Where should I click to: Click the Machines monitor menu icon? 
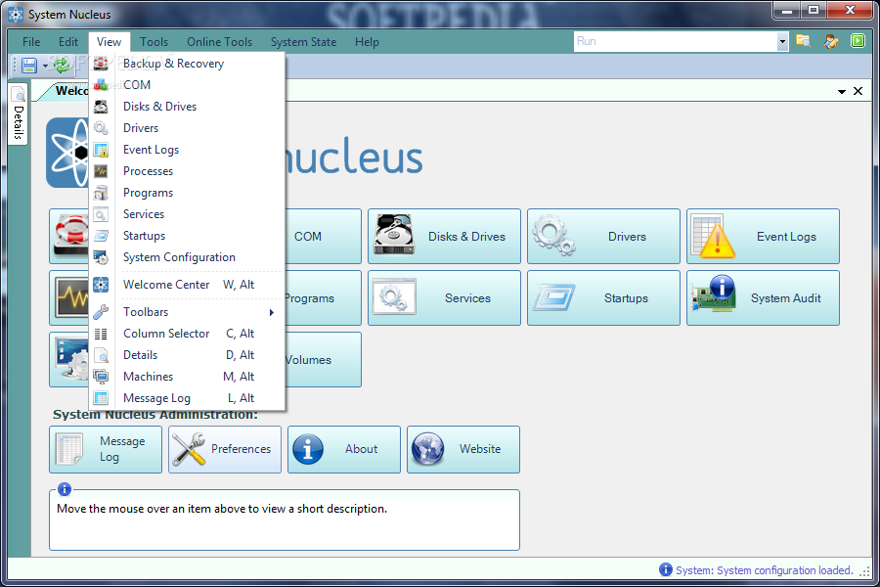coord(101,377)
